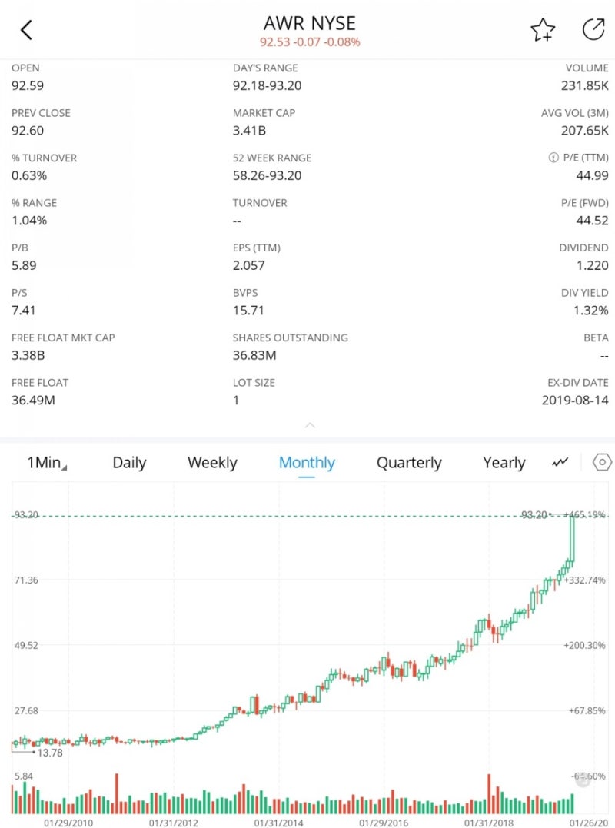Show the Quarterly chart
This screenshot has height=828, width=615.
tap(409, 463)
